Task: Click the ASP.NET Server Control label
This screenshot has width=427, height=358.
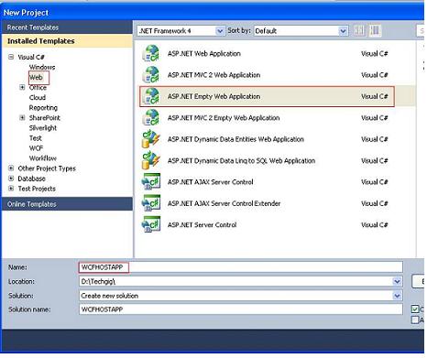Action: point(202,225)
